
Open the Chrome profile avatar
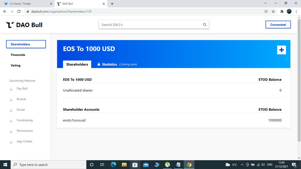(289, 12)
